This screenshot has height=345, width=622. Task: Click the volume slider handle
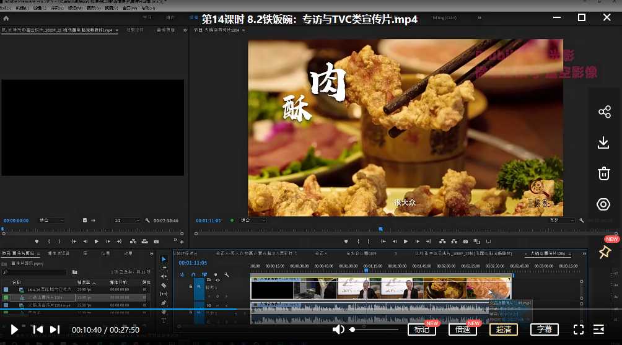click(353, 330)
